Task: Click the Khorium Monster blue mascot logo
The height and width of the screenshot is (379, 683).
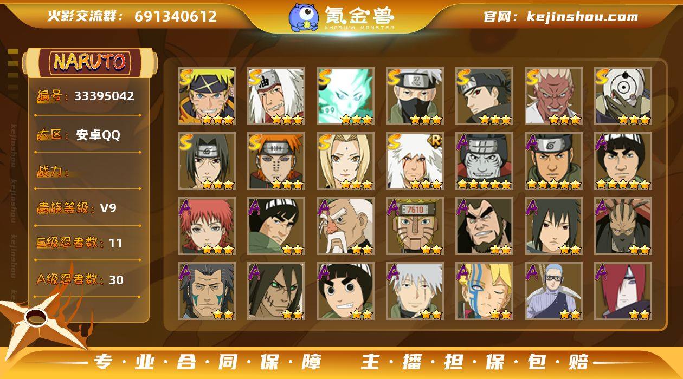Action: click(304, 17)
